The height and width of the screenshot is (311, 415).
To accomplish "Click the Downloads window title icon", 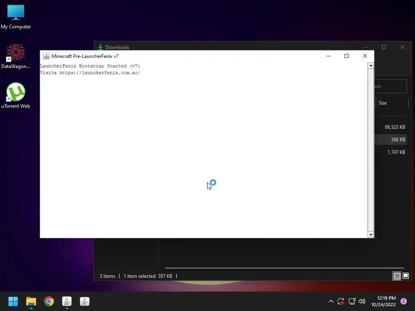I will pyautogui.click(x=101, y=47).
